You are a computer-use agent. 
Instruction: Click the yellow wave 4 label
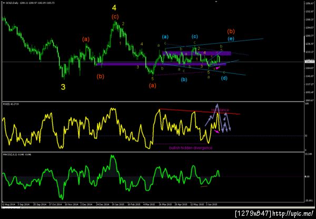114,8
